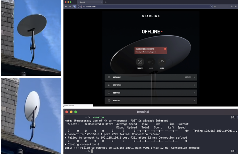238x154 pixels.
Task: Open a new browser tab
Action: tap(106, 2)
